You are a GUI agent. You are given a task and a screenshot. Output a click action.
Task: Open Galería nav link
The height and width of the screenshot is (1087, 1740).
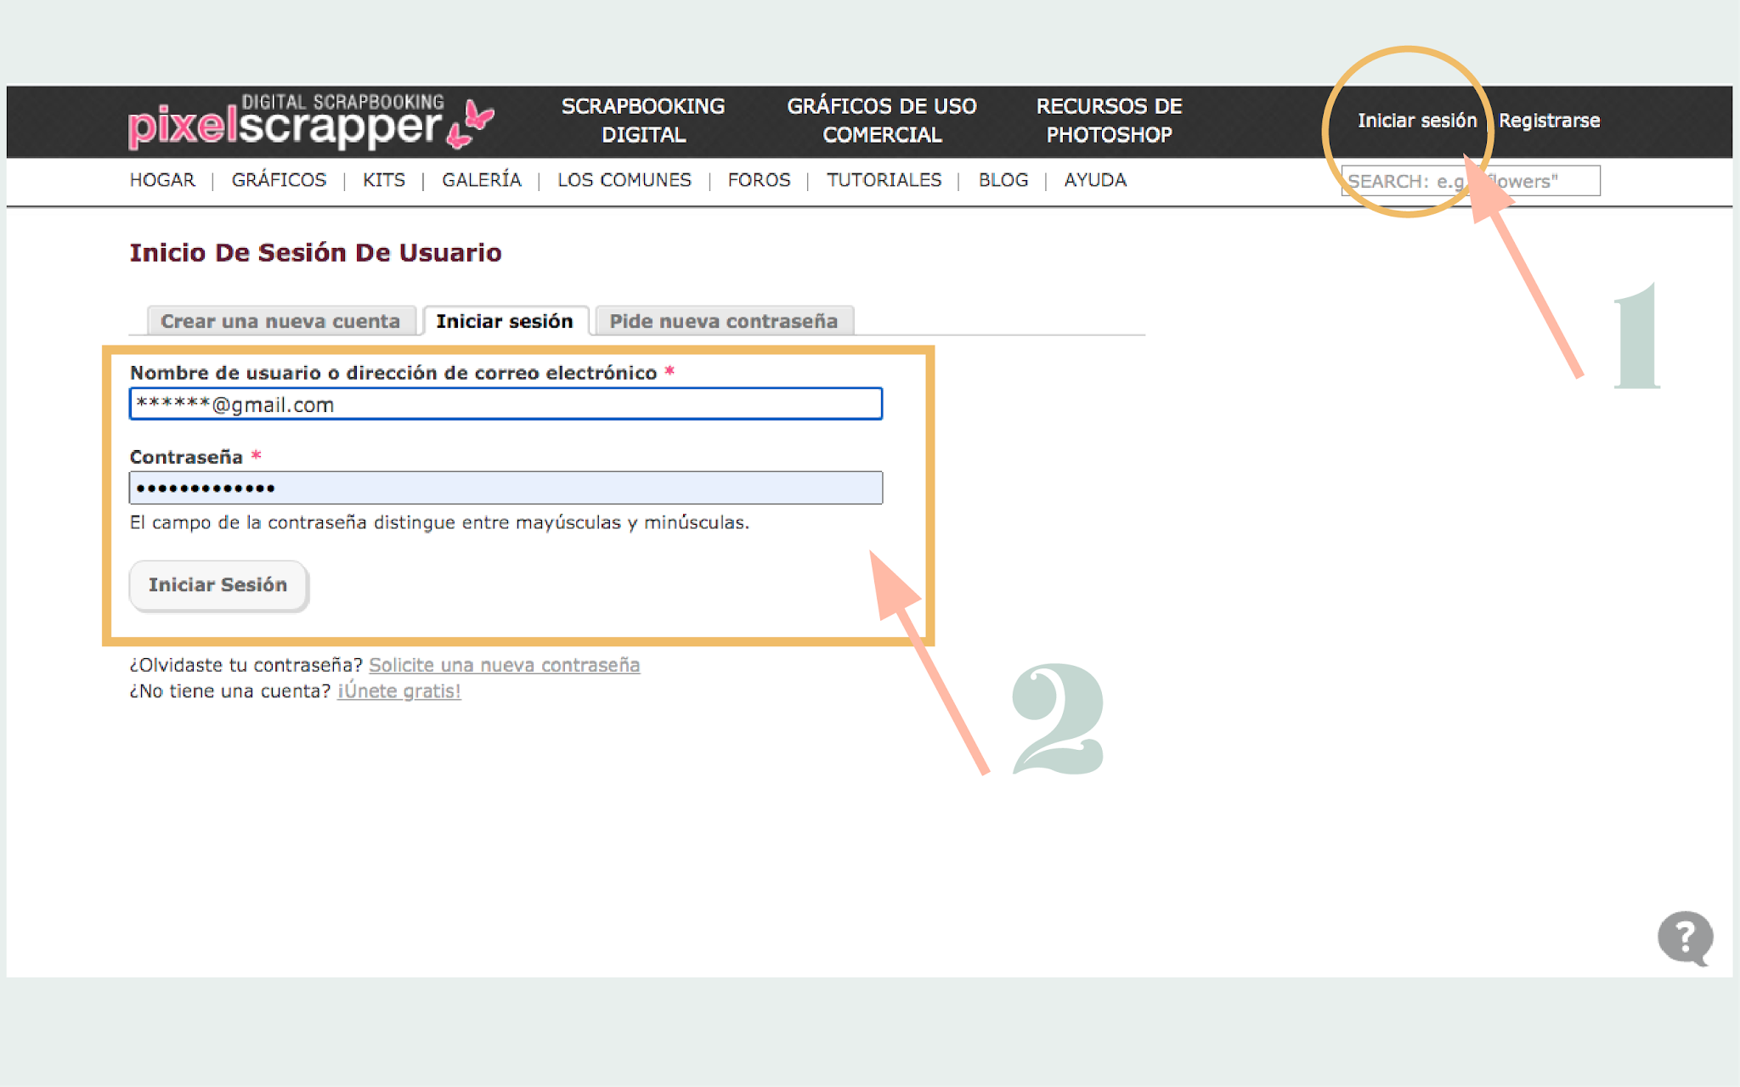482,180
